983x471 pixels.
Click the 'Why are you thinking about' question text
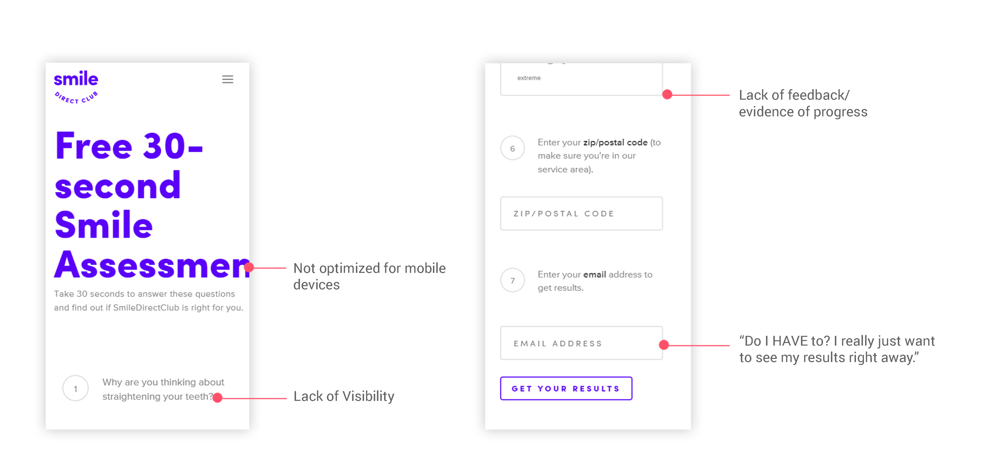tap(163, 382)
